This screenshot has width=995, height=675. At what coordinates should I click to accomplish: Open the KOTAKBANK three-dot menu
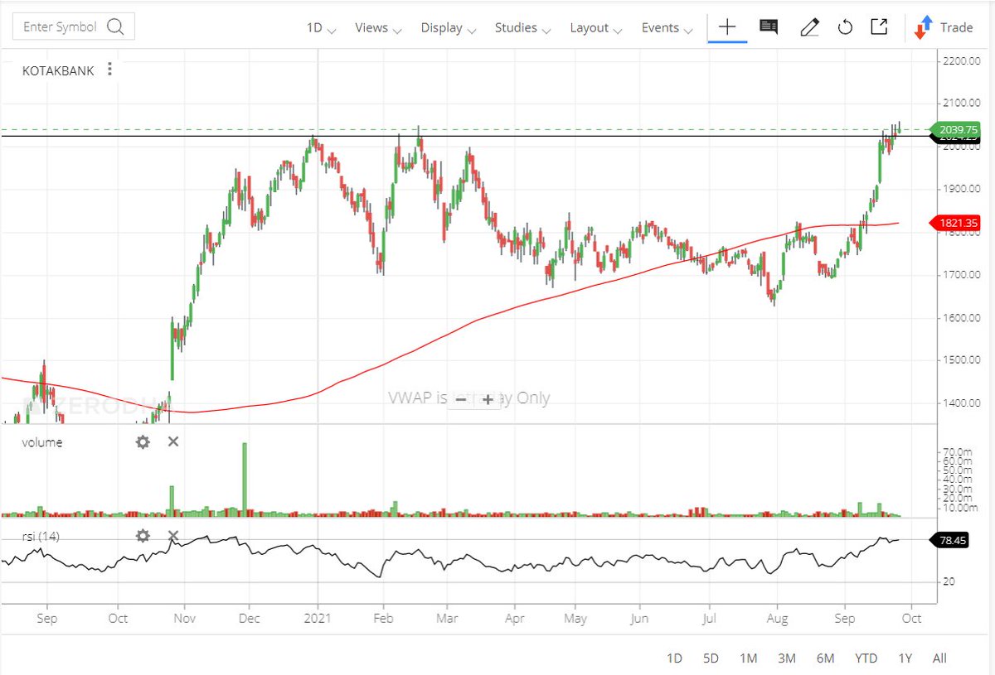pos(109,70)
